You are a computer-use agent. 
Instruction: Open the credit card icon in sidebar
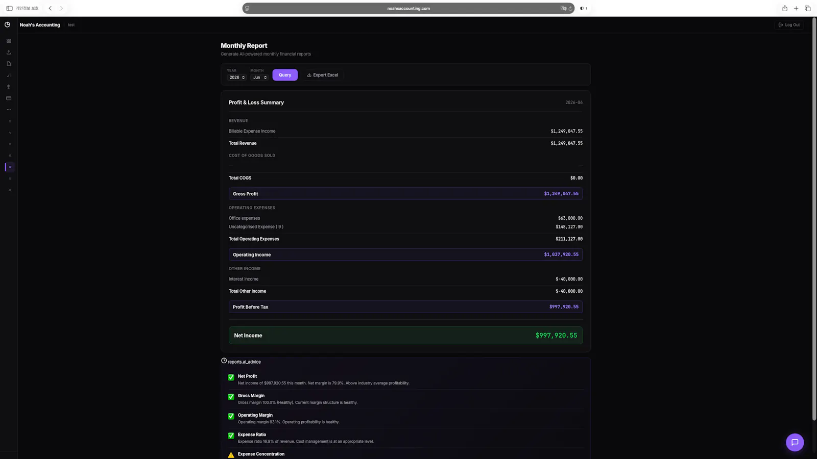(9, 98)
